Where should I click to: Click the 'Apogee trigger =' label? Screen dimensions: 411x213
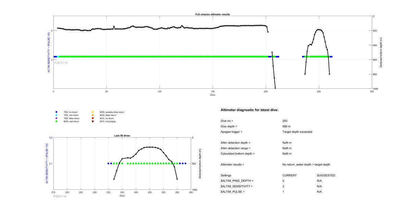[232, 132]
